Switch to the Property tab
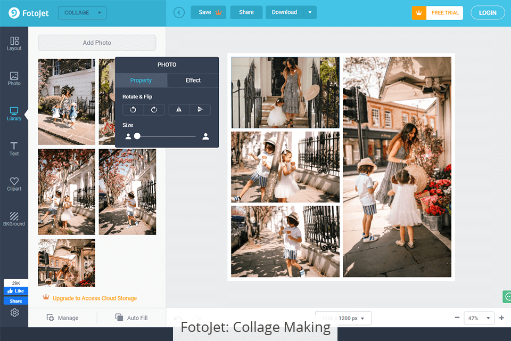The height and width of the screenshot is (341, 511). tap(141, 80)
